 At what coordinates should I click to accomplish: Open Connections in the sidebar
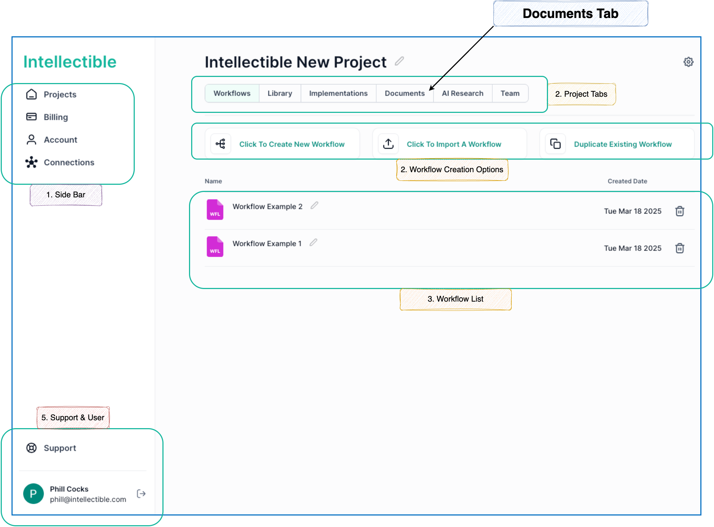pos(69,162)
